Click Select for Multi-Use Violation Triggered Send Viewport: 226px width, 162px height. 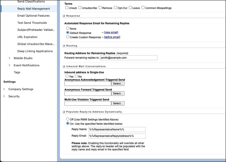click(x=118, y=103)
